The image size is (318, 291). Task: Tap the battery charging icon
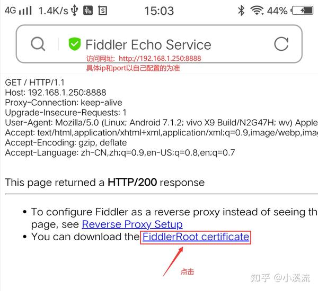tap(302, 11)
